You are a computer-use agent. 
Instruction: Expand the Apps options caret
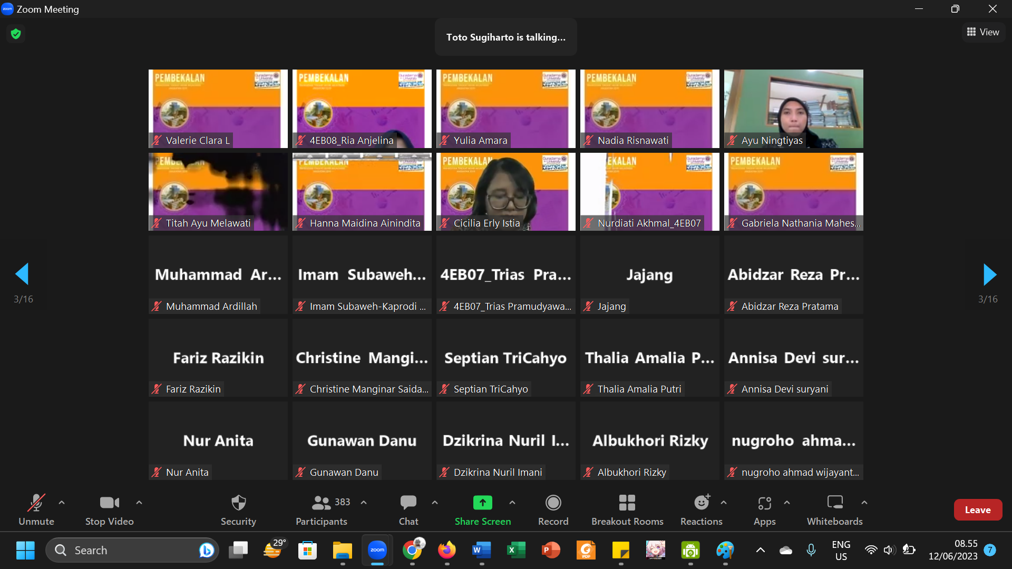click(x=787, y=503)
